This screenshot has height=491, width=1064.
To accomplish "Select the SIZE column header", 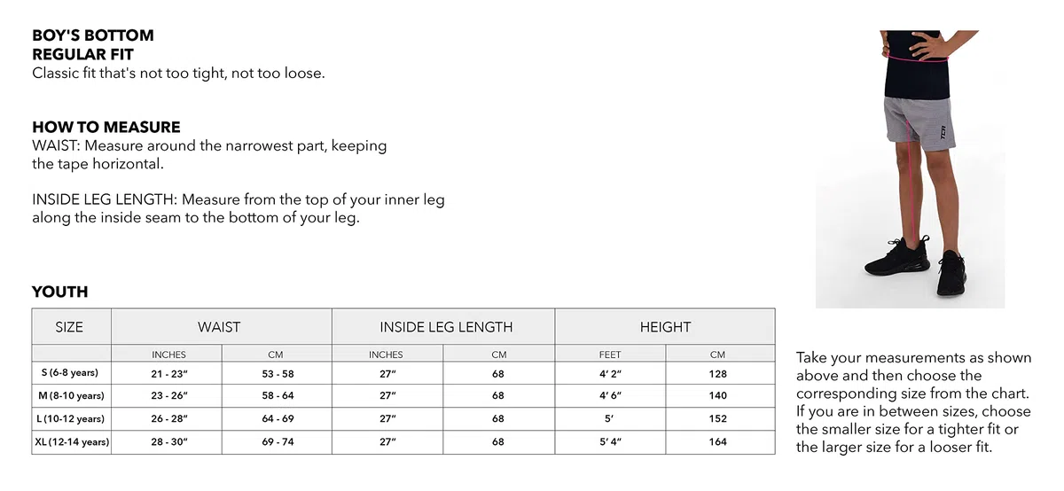I will (69, 327).
